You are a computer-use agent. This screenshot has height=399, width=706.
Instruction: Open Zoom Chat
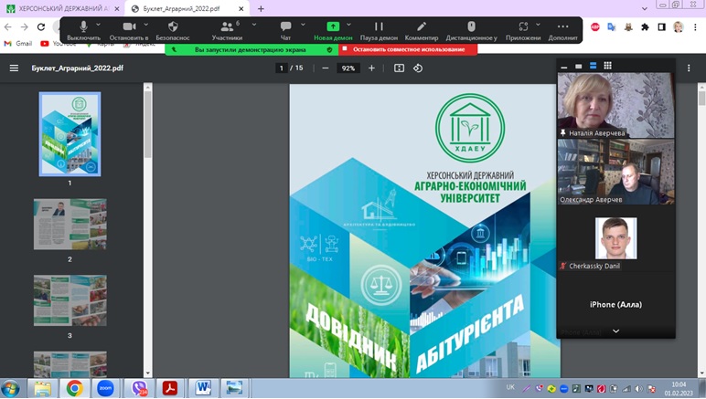point(285,30)
